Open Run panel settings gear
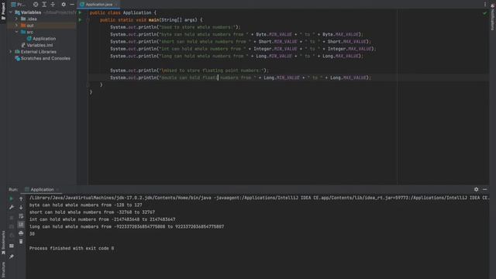This screenshot has height=279, width=496. [476, 189]
